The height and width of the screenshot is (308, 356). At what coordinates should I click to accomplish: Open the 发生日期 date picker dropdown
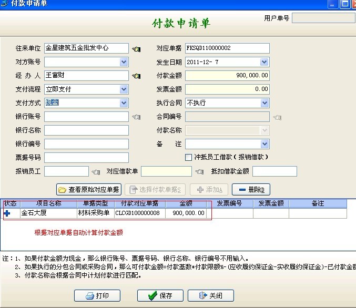point(265,62)
